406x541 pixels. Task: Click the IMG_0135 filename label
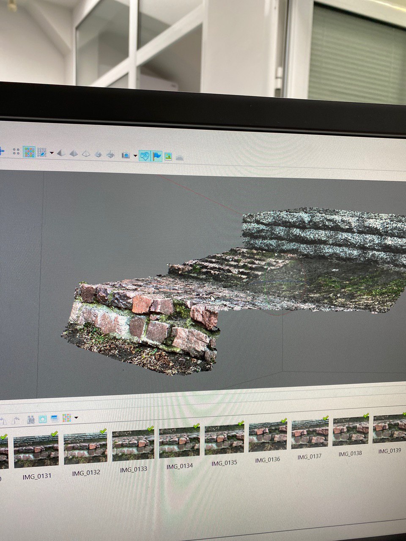[x=224, y=463]
